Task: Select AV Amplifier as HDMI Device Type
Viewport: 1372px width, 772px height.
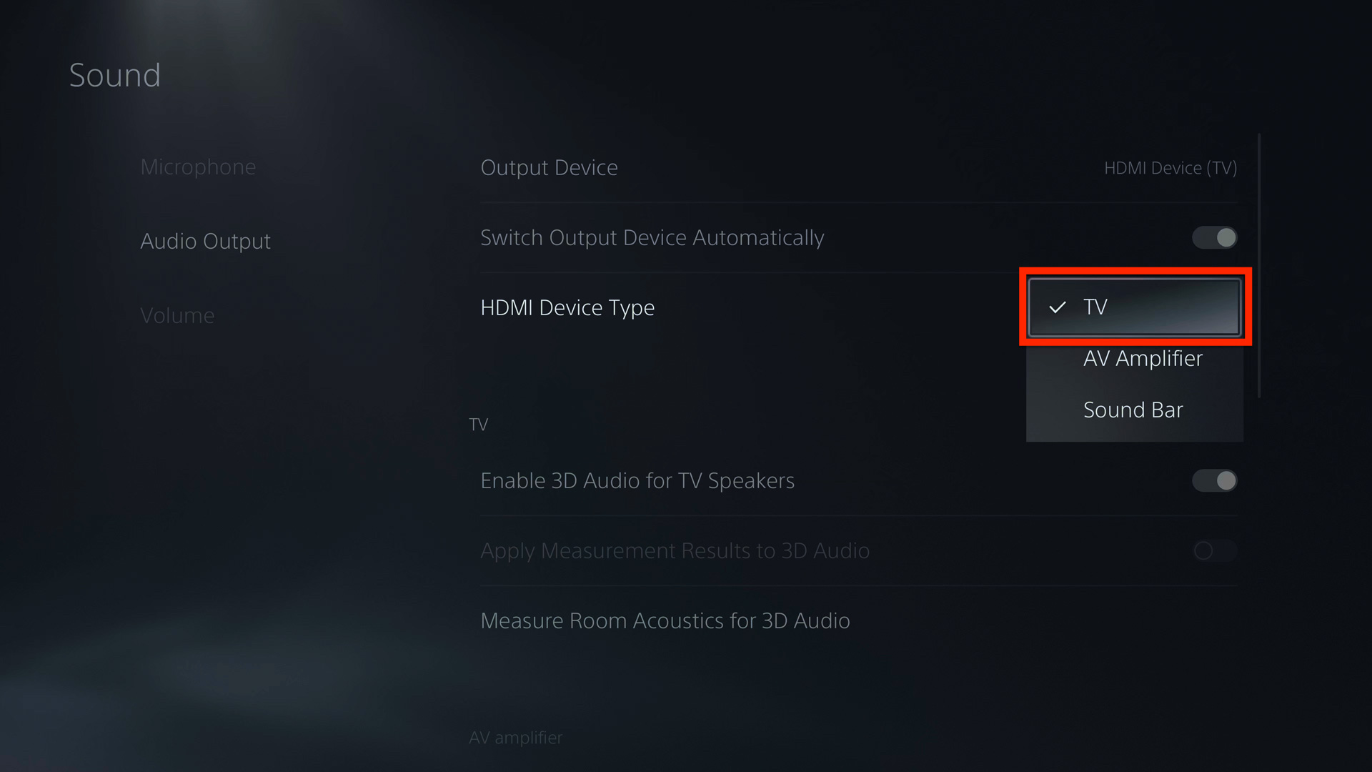Action: click(x=1143, y=357)
